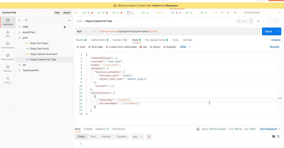284x148 pixels.
Task: Click the cloud offline icon in banner
Action: click(115, 6)
